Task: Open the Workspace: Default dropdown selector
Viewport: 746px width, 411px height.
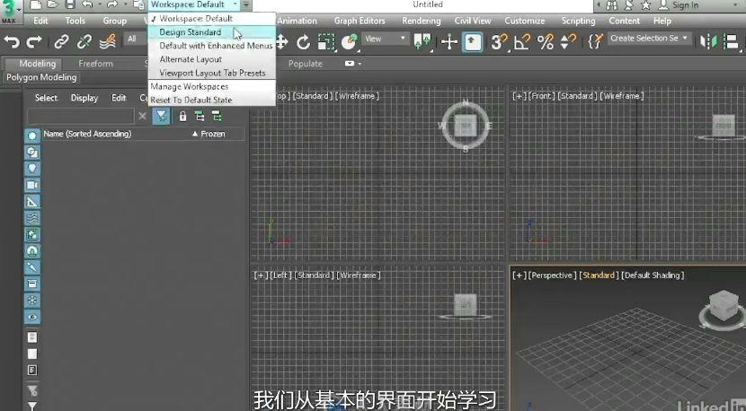Action: pyautogui.click(x=193, y=4)
